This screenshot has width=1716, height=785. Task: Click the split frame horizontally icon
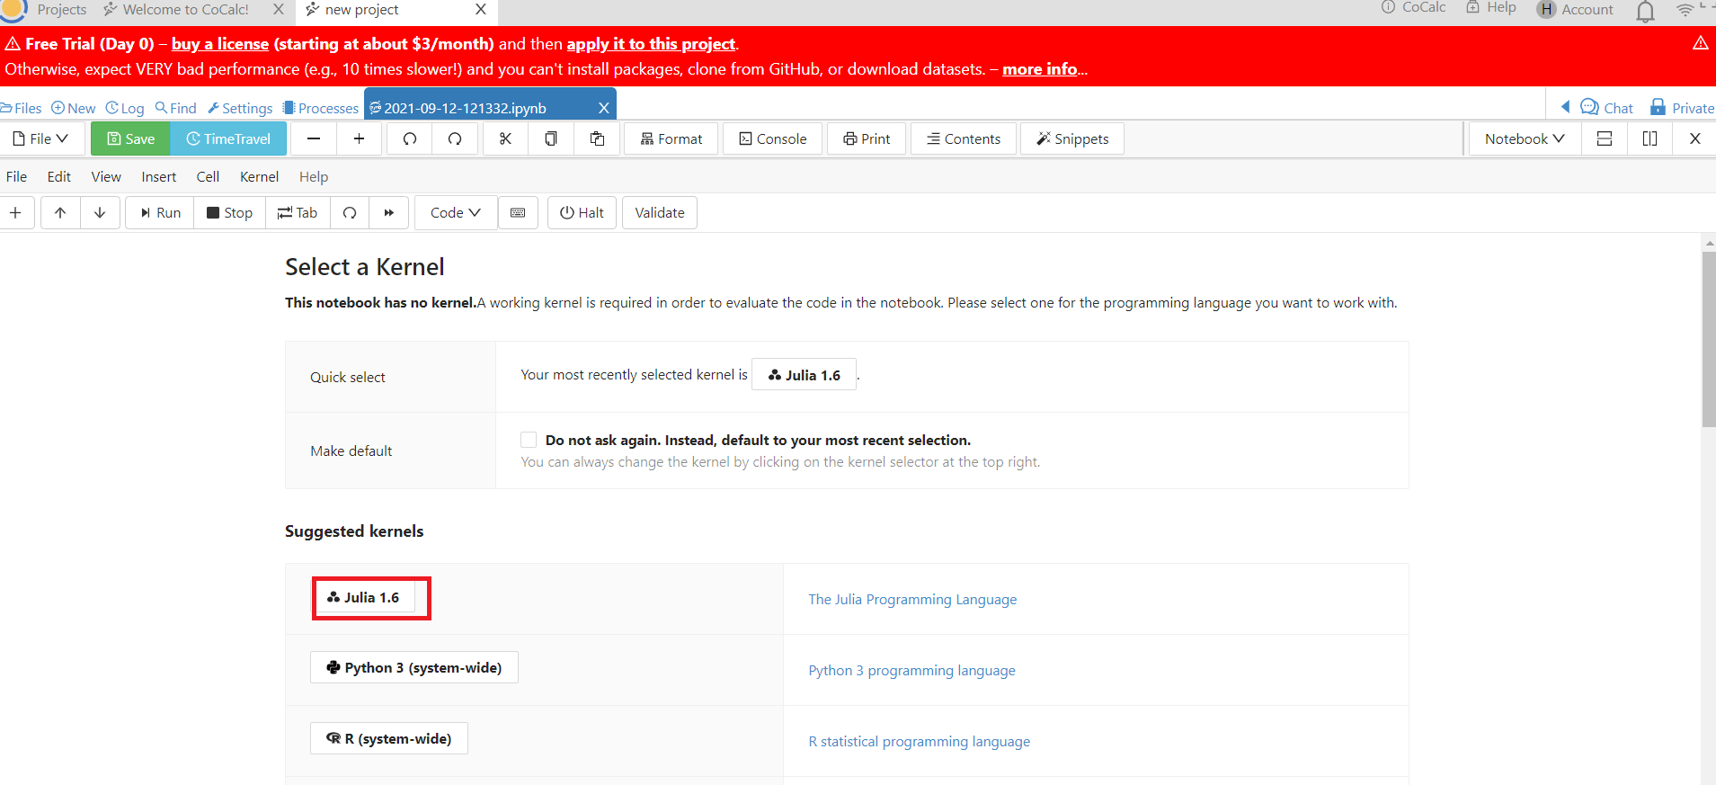point(1605,138)
